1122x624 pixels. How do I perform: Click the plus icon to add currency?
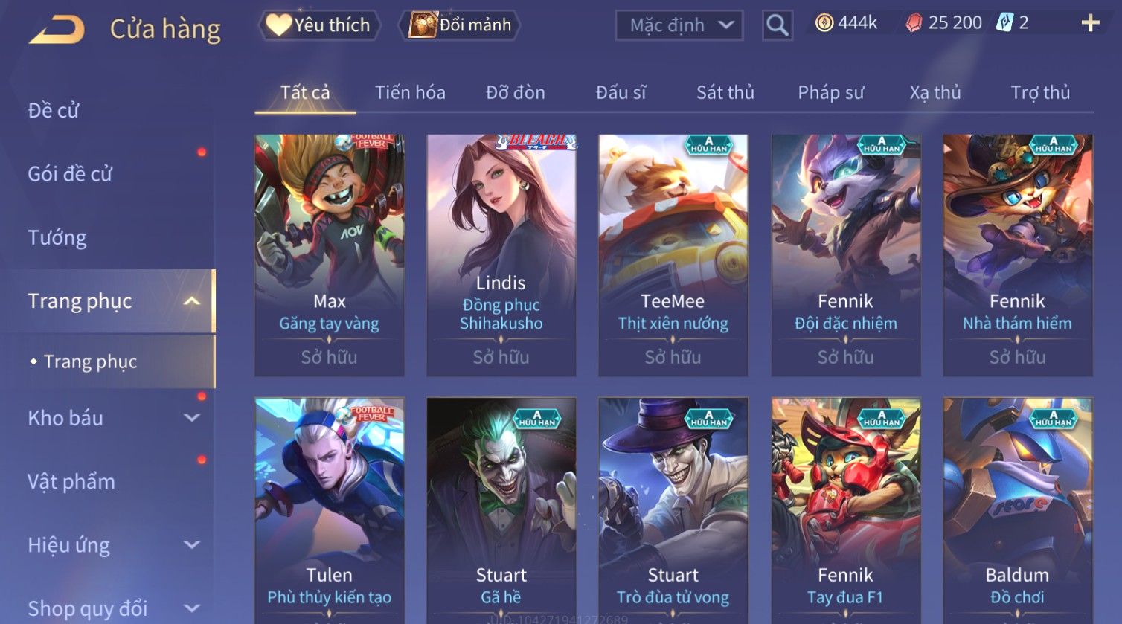click(1090, 24)
